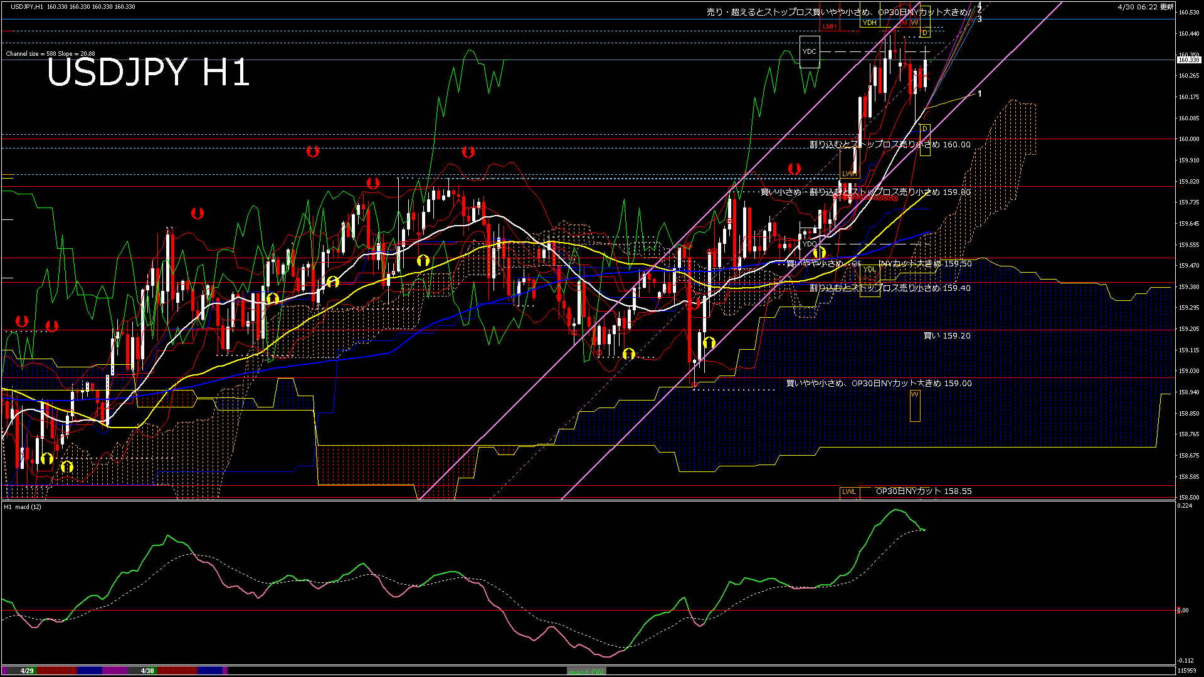Image resolution: width=1204 pixels, height=677 pixels.
Task: Select the red LMH level label
Action: point(830,26)
